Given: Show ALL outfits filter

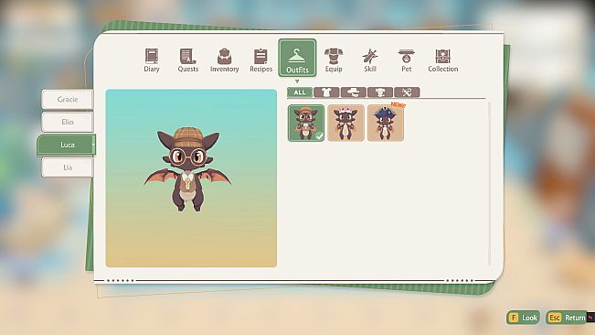Looking at the screenshot, I should coord(300,92).
